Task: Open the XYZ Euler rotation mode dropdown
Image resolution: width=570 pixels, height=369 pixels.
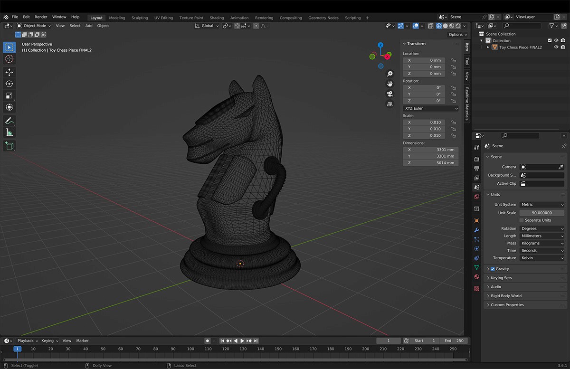Action: click(431, 108)
